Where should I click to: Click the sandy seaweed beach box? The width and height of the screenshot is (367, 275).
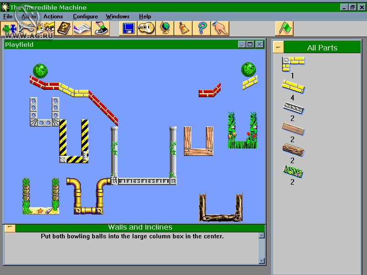(41, 196)
